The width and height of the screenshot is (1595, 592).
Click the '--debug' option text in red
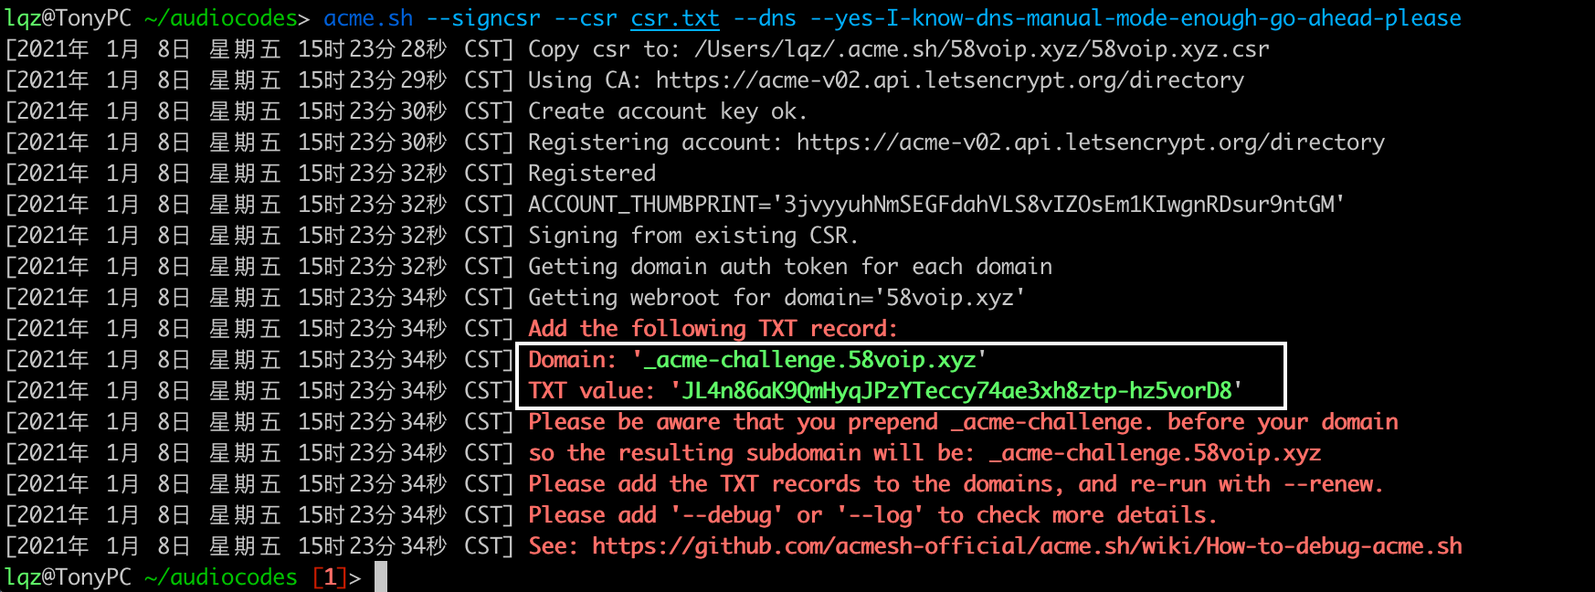coord(726,515)
